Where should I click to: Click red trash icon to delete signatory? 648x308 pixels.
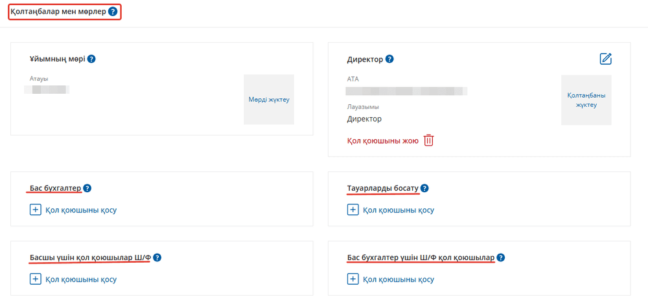428,140
